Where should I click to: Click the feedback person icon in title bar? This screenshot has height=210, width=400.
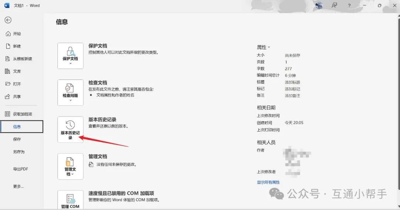click(334, 5)
